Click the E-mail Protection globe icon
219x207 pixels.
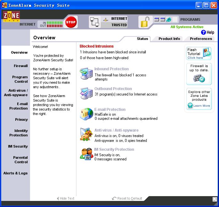86,114
